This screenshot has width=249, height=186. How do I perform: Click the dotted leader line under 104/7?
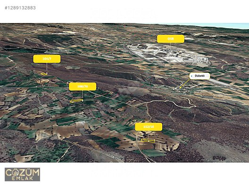[x=47, y=68]
